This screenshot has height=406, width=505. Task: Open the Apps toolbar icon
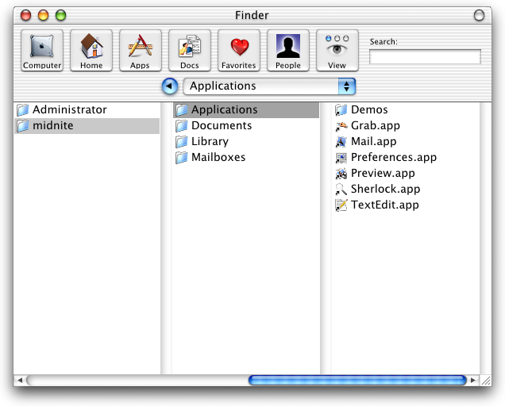tap(140, 50)
